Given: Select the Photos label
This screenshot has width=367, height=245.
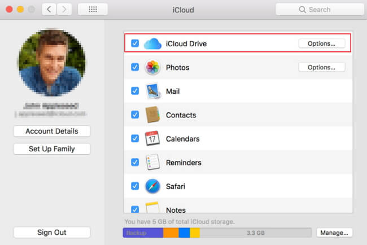Looking at the screenshot, I should (178, 68).
